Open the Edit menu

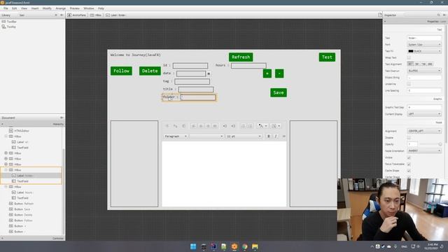[x=14, y=8]
